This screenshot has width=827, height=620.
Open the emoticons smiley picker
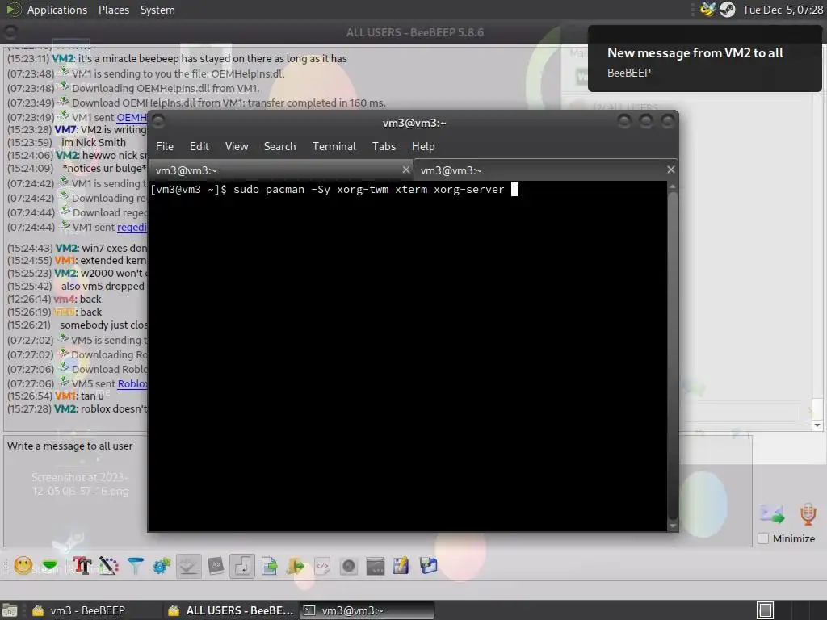pyautogui.click(x=23, y=566)
